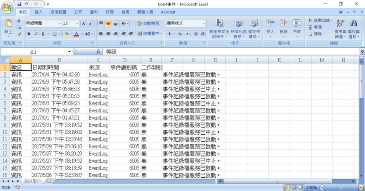This screenshot has height=191, width=365.
Task: Open Sort & Filter (排序與篩選)
Action: point(340,29)
